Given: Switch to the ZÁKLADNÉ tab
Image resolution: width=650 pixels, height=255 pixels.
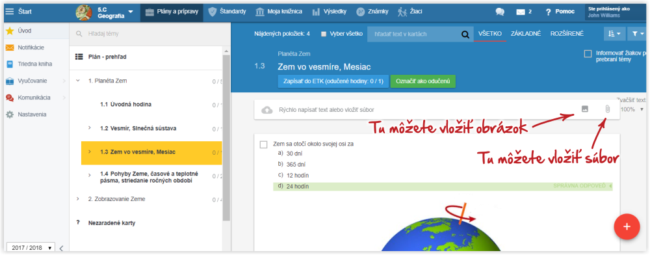Looking at the screenshot, I should 526,34.
